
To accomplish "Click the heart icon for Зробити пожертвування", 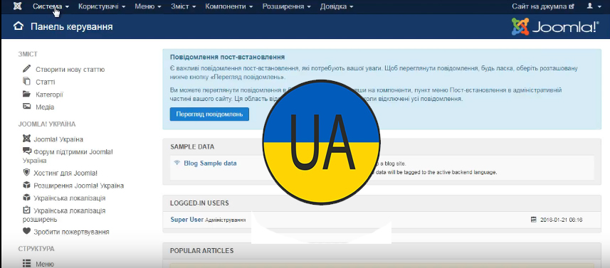I will (26, 231).
